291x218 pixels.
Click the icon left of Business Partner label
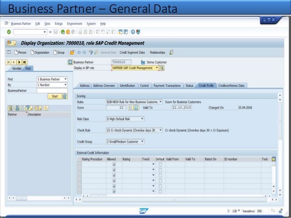tap(70, 62)
